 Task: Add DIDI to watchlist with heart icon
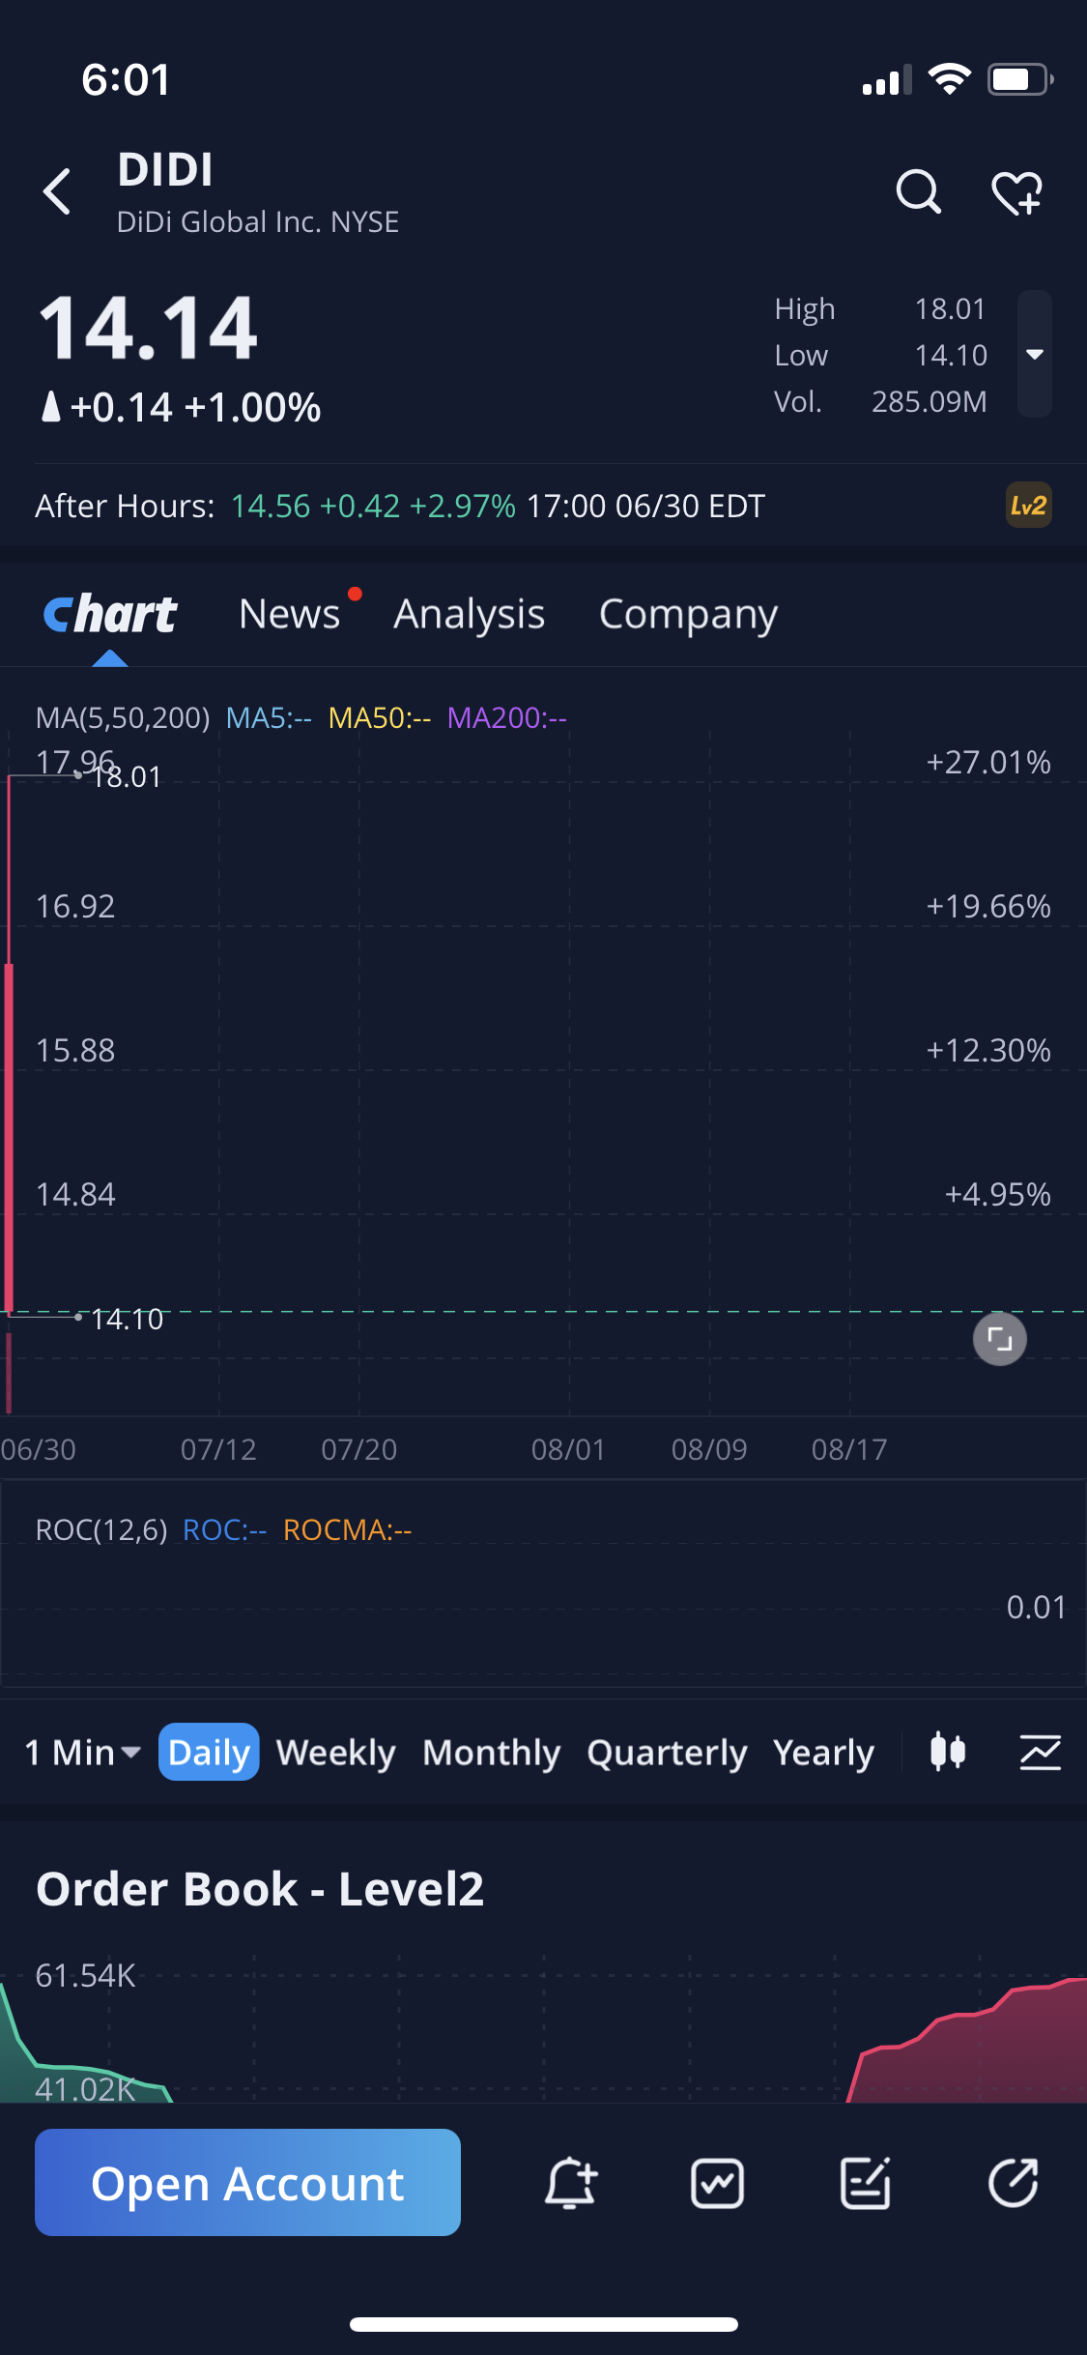pyautogui.click(x=1017, y=192)
